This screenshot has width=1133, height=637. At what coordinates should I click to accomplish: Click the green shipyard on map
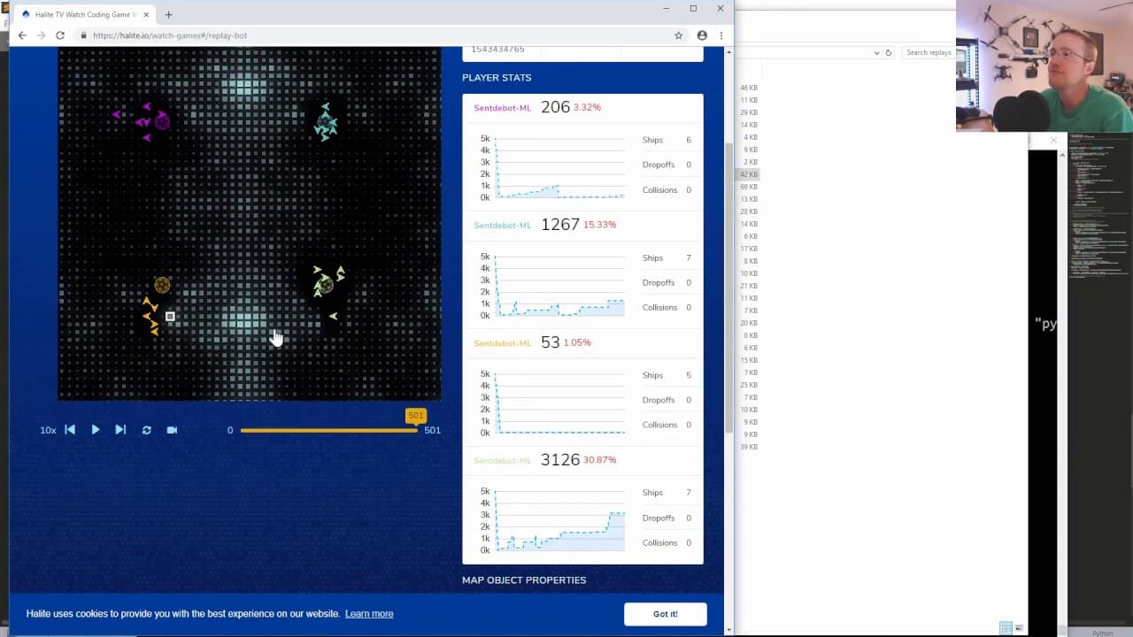[x=325, y=285]
